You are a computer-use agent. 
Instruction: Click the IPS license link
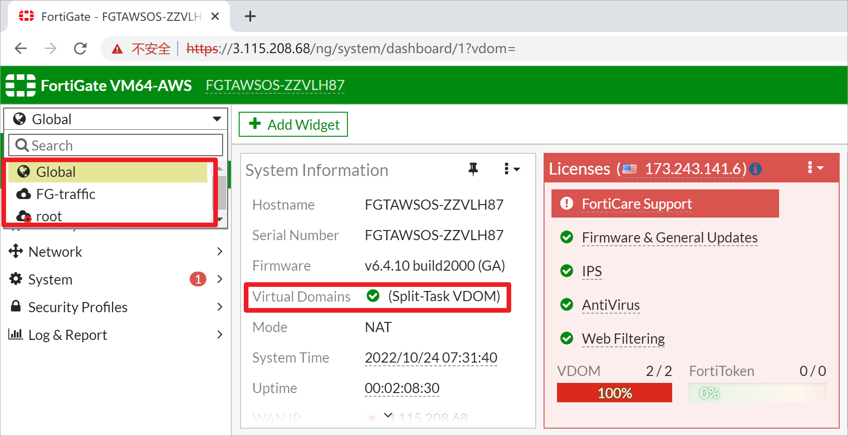click(x=592, y=271)
